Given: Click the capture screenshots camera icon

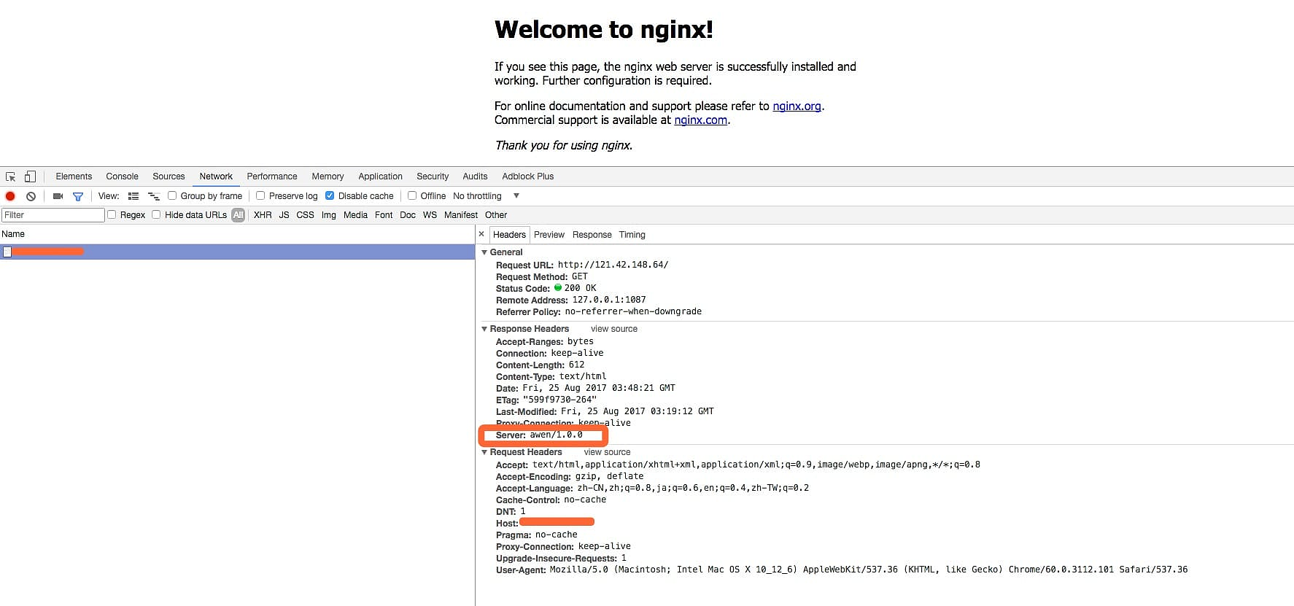Looking at the screenshot, I should (x=58, y=196).
